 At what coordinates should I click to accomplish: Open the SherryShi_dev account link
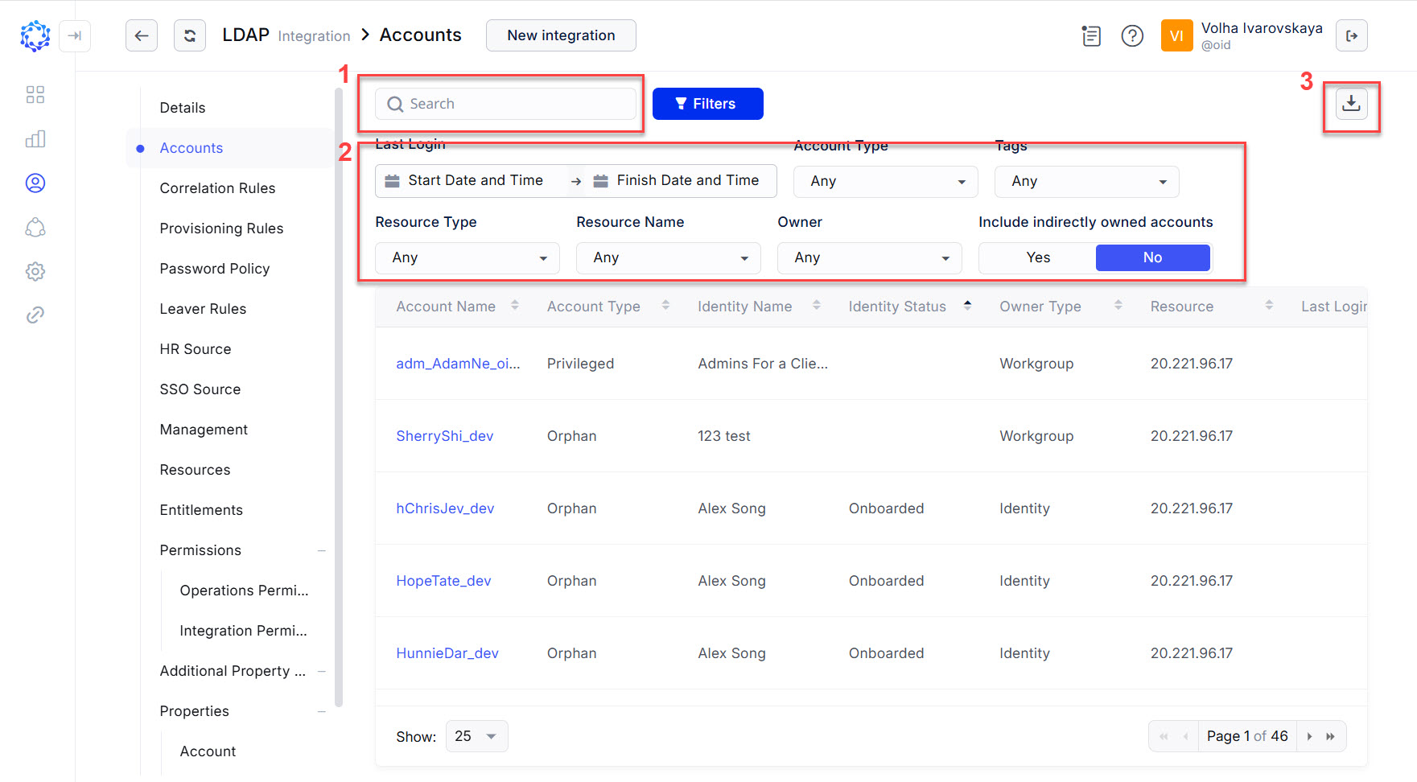pos(444,435)
